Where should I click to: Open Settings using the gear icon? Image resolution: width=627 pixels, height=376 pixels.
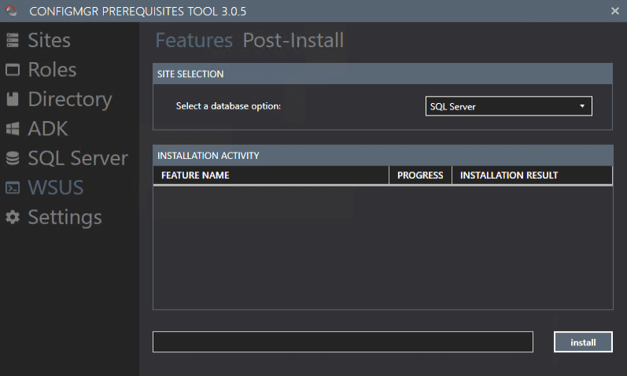coord(13,217)
